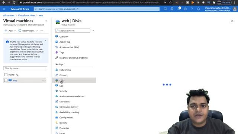Open the feedback smiley icon
Viewport: 238px width, 134px height.
coord(198,9)
